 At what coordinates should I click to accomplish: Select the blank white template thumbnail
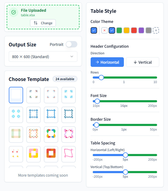coord(16,95)
